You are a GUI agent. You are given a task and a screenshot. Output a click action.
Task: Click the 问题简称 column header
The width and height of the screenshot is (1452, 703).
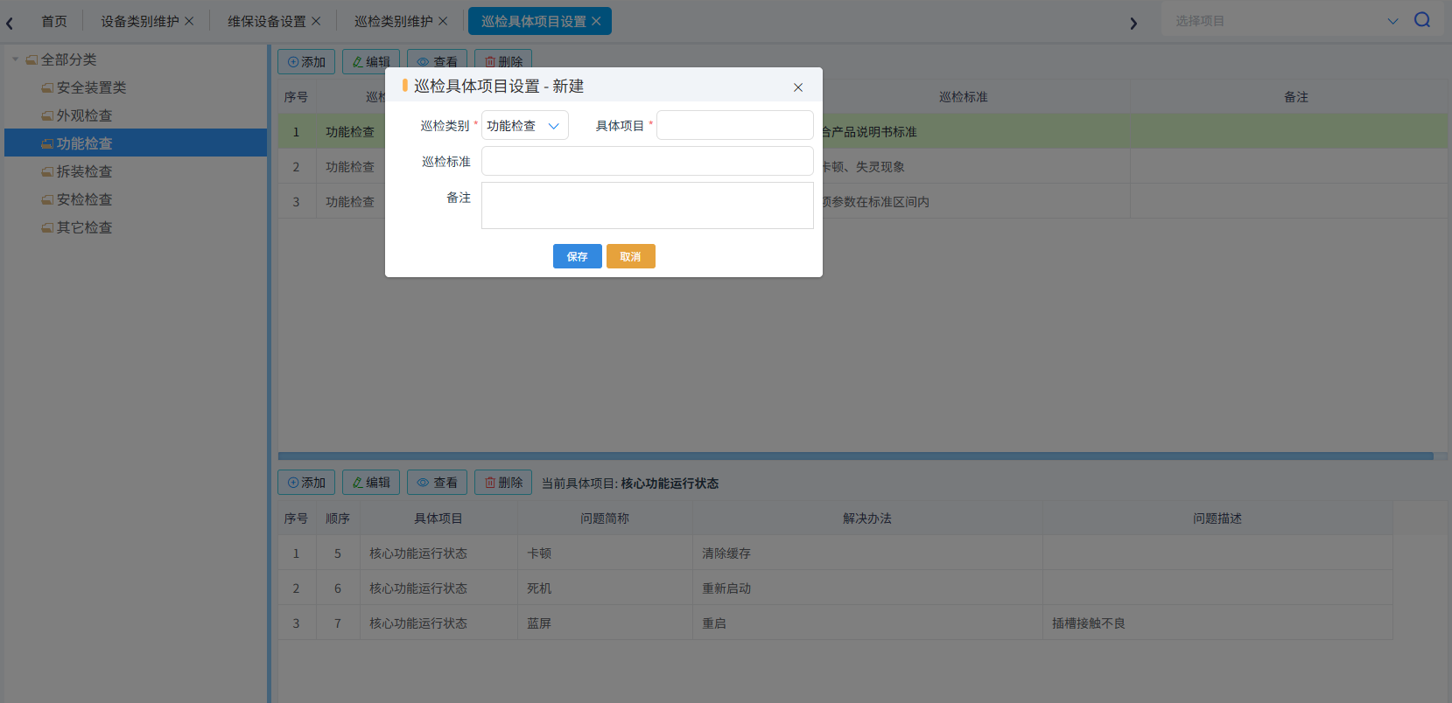point(605,519)
